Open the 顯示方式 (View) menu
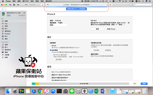Screen dimensions: 153x95 [x=25, y=1]
